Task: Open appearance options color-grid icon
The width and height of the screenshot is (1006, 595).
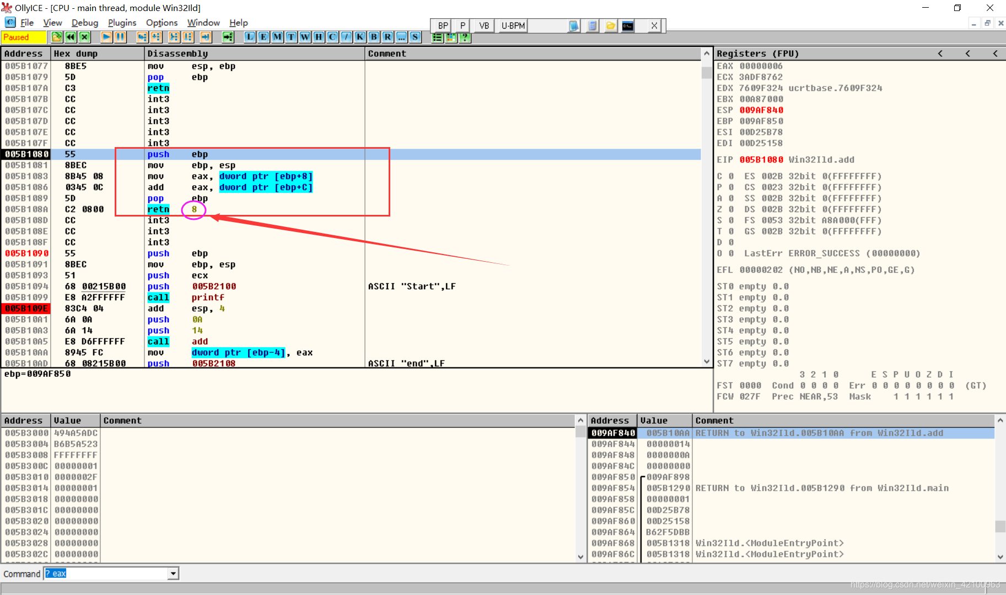Action: pyautogui.click(x=451, y=37)
